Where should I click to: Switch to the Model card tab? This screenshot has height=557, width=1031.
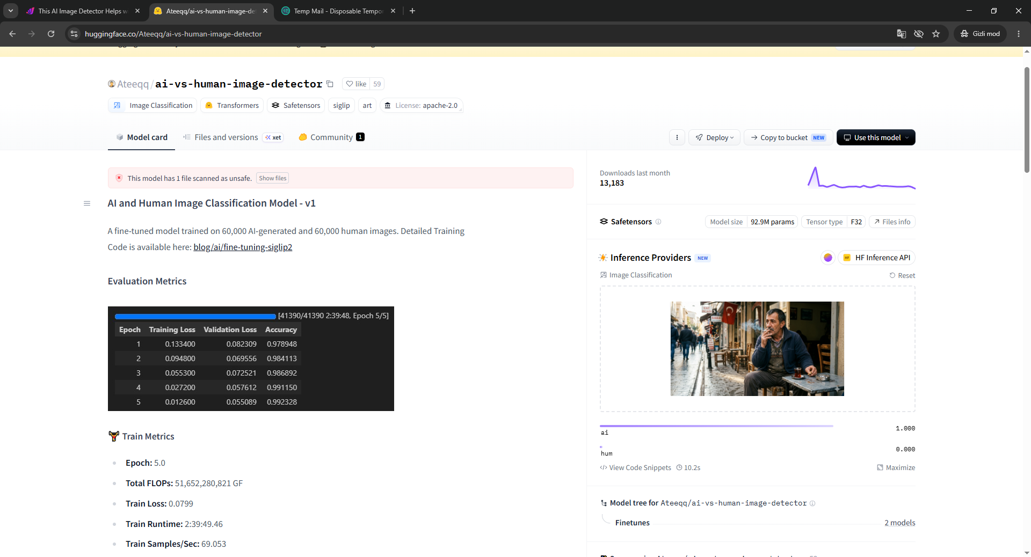point(142,137)
